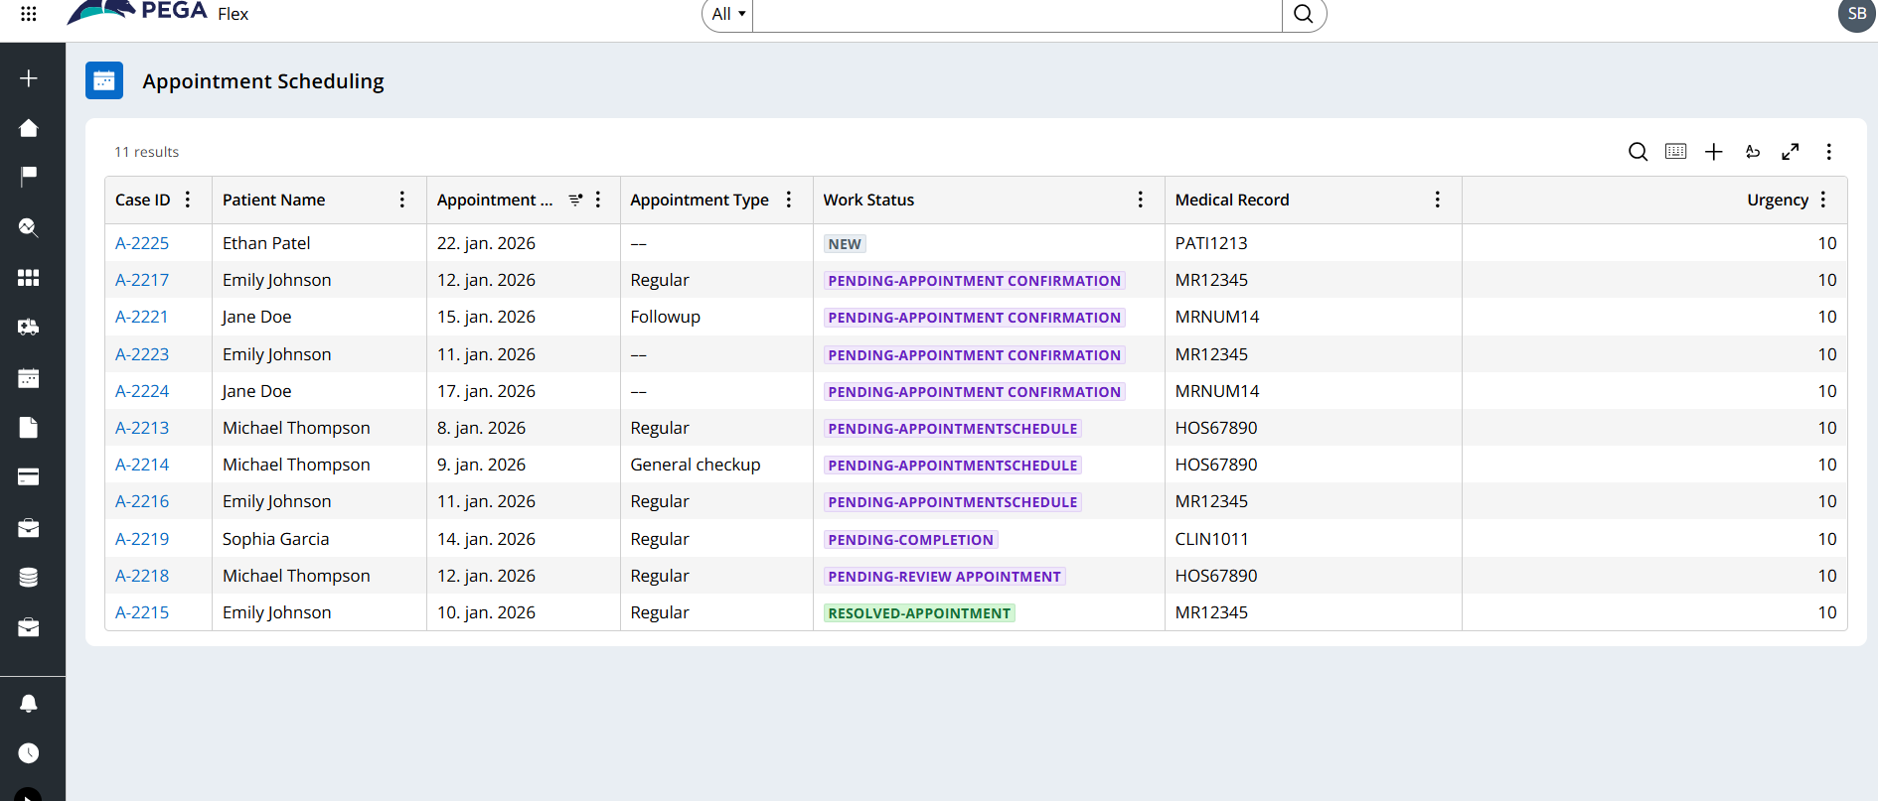Click in the top search input field
This screenshot has width=1878, height=801.
click(1017, 14)
